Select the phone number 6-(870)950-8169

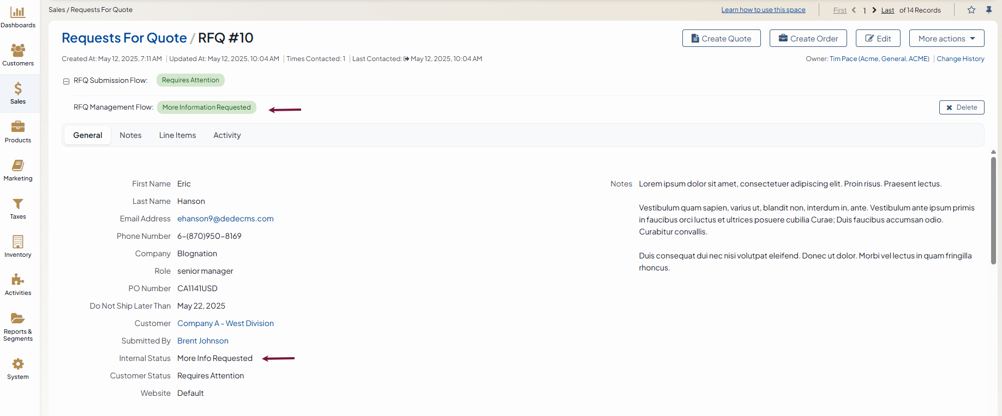209,236
